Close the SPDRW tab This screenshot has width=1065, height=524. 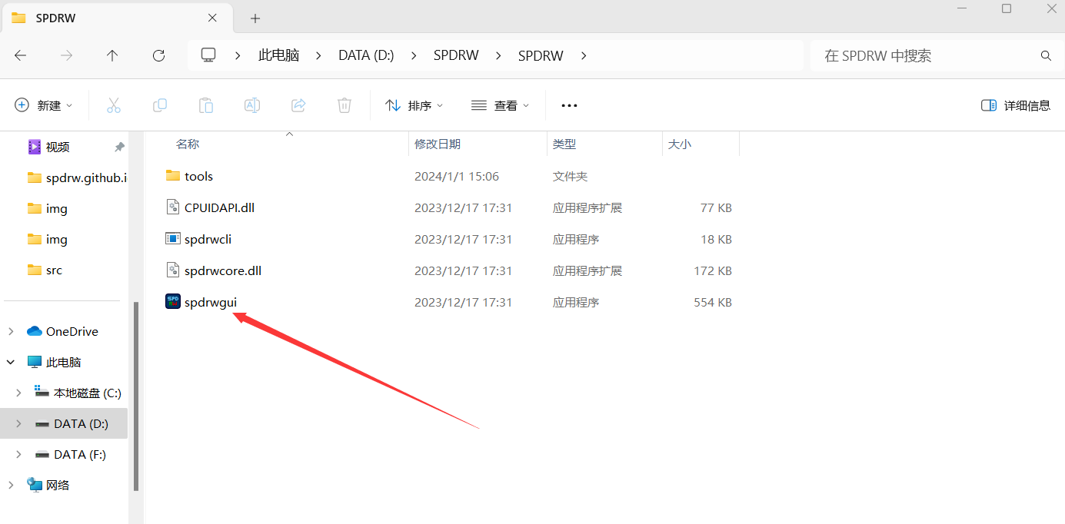point(213,18)
